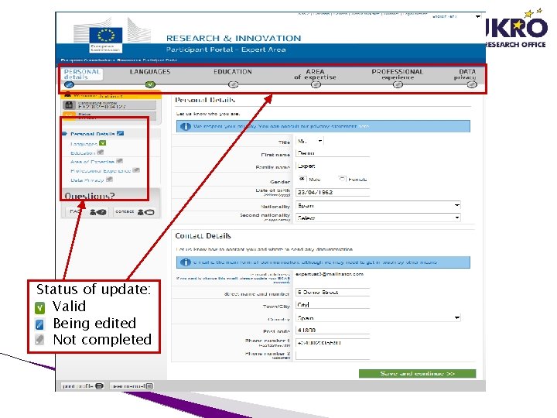Screen dimensions: 557x418
Task: Click the Post code input field
Action: (x=333, y=331)
